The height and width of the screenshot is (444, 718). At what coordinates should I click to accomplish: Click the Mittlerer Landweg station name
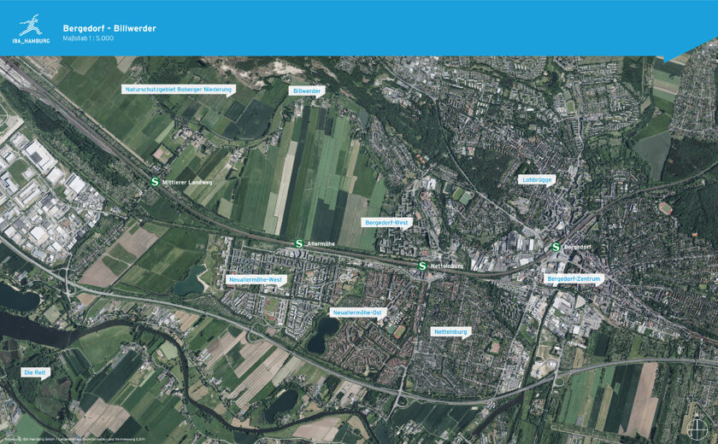(x=187, y=183)
